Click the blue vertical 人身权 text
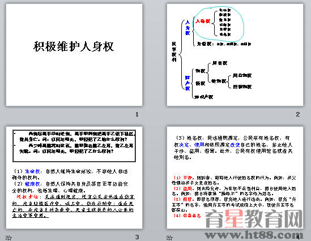The width and height of the screenshot is (311, 241). coord(188,28)
